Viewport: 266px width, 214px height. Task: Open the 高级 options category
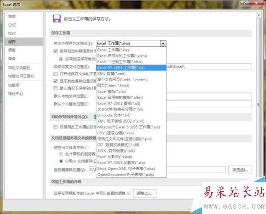12,58
